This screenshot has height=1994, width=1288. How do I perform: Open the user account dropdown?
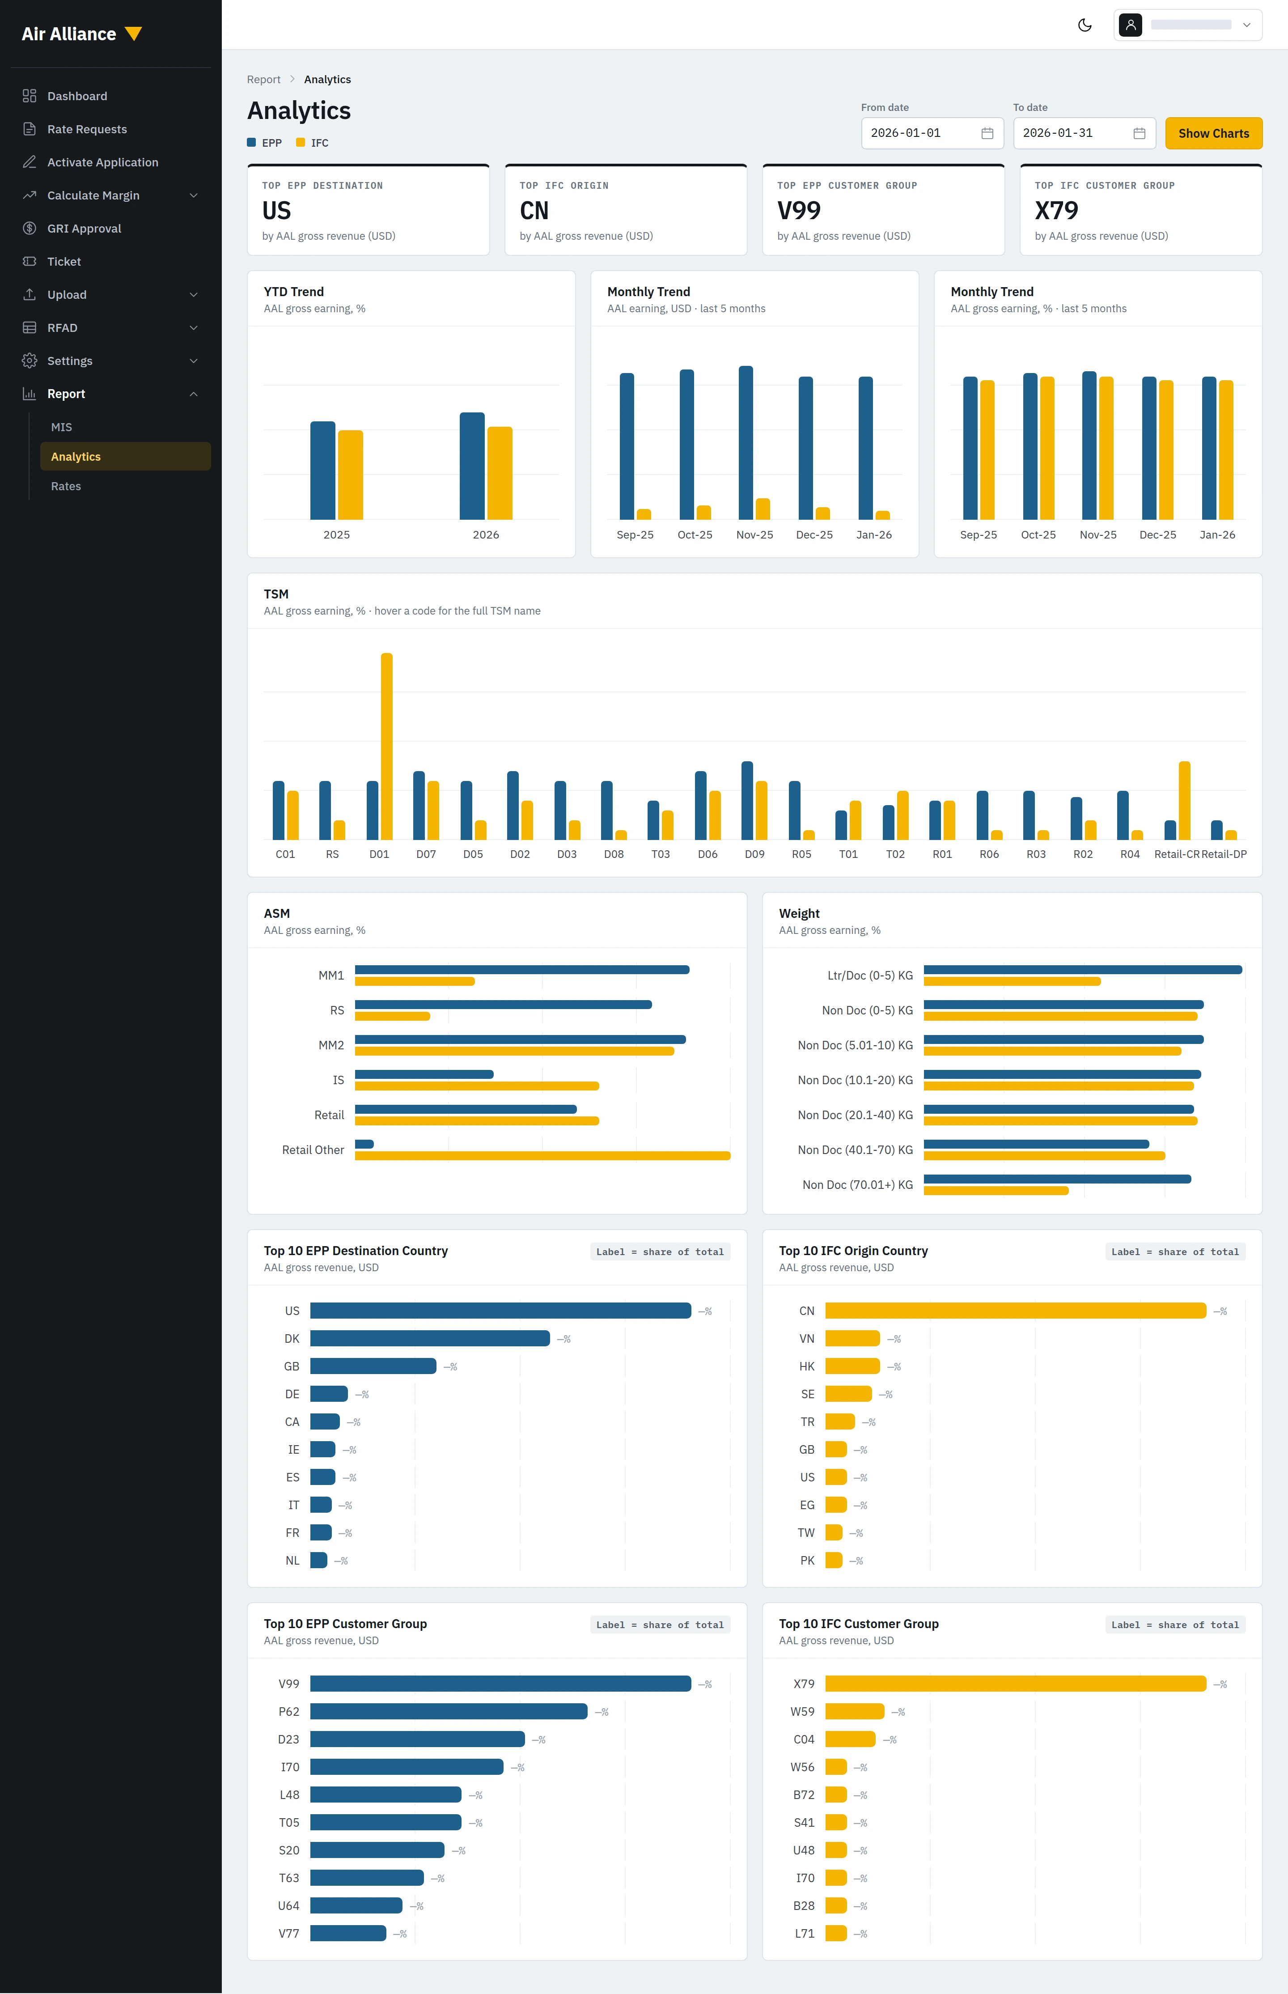[1188, 25]
